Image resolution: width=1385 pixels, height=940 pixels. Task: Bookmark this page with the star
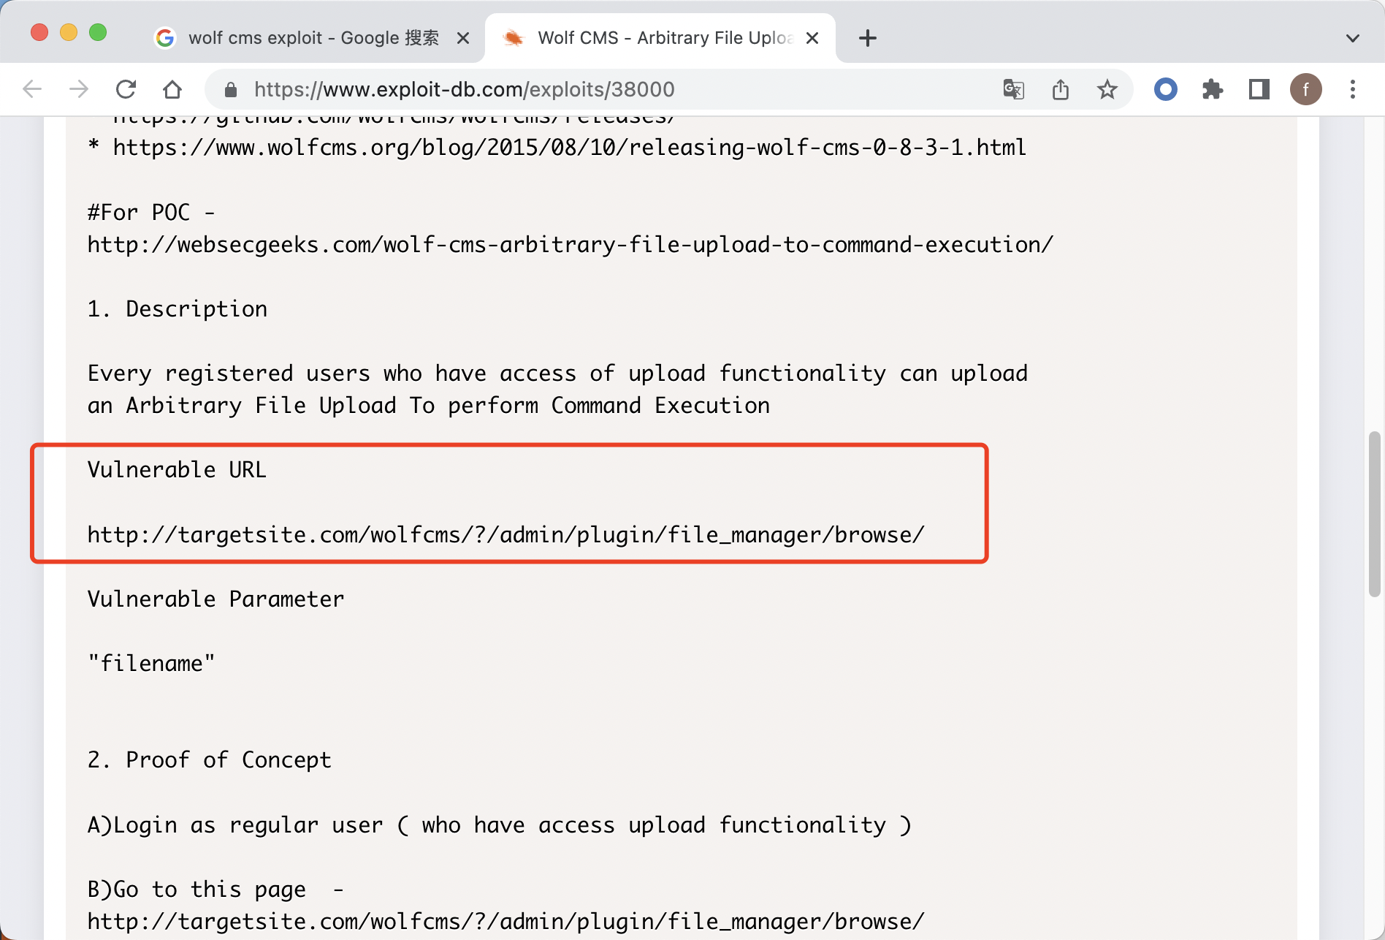(1107, 89)
